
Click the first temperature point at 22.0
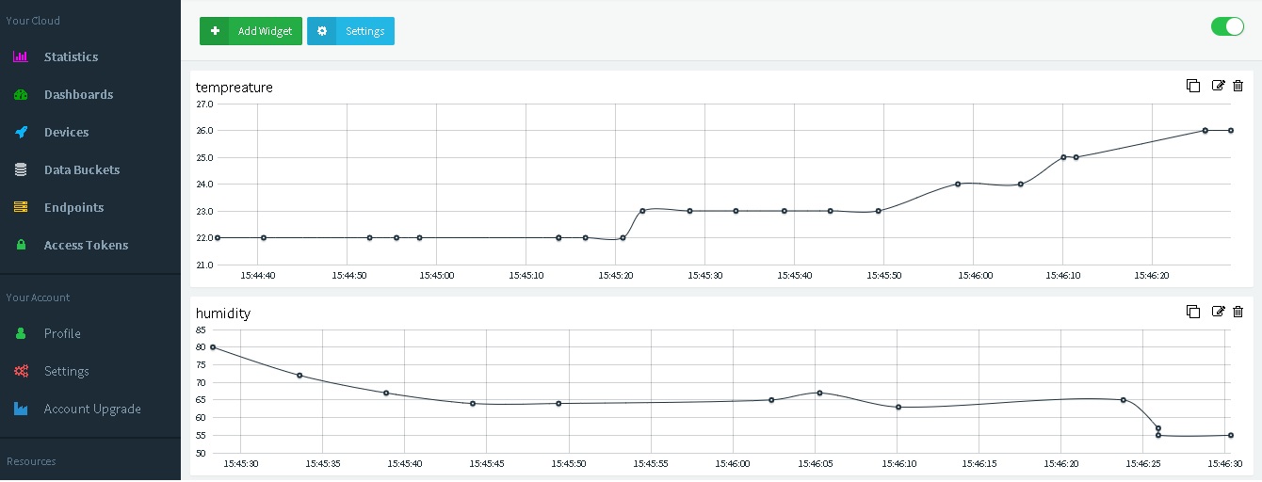click(x=218, y=237)
